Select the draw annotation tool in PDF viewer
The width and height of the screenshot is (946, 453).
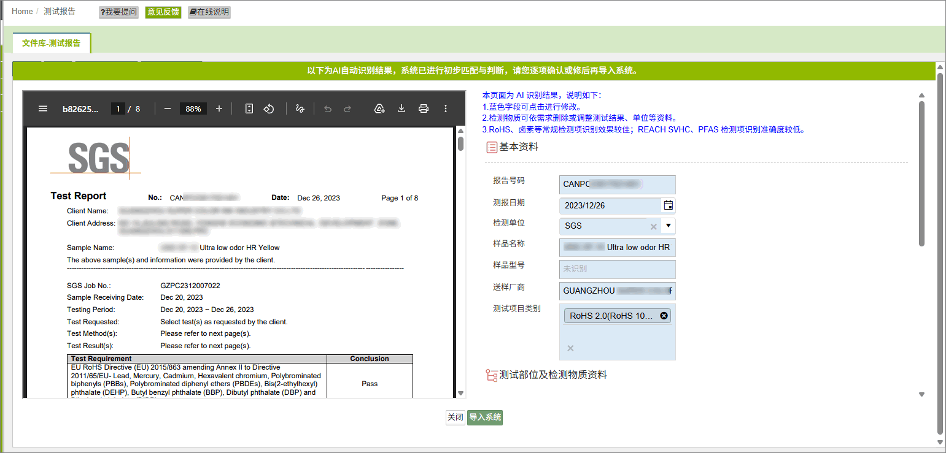[300, 108]
